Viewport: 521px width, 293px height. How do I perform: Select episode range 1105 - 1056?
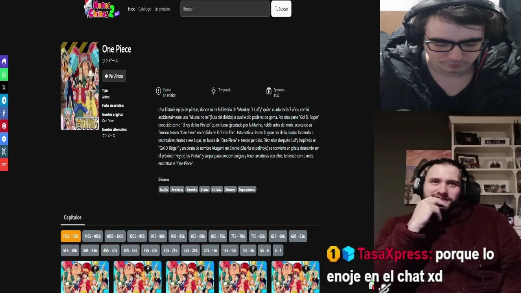pyautogui.click(x=92, y=236)
